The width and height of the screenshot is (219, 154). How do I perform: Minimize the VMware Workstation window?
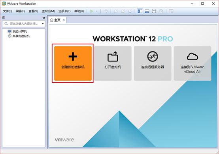point(192,4)
